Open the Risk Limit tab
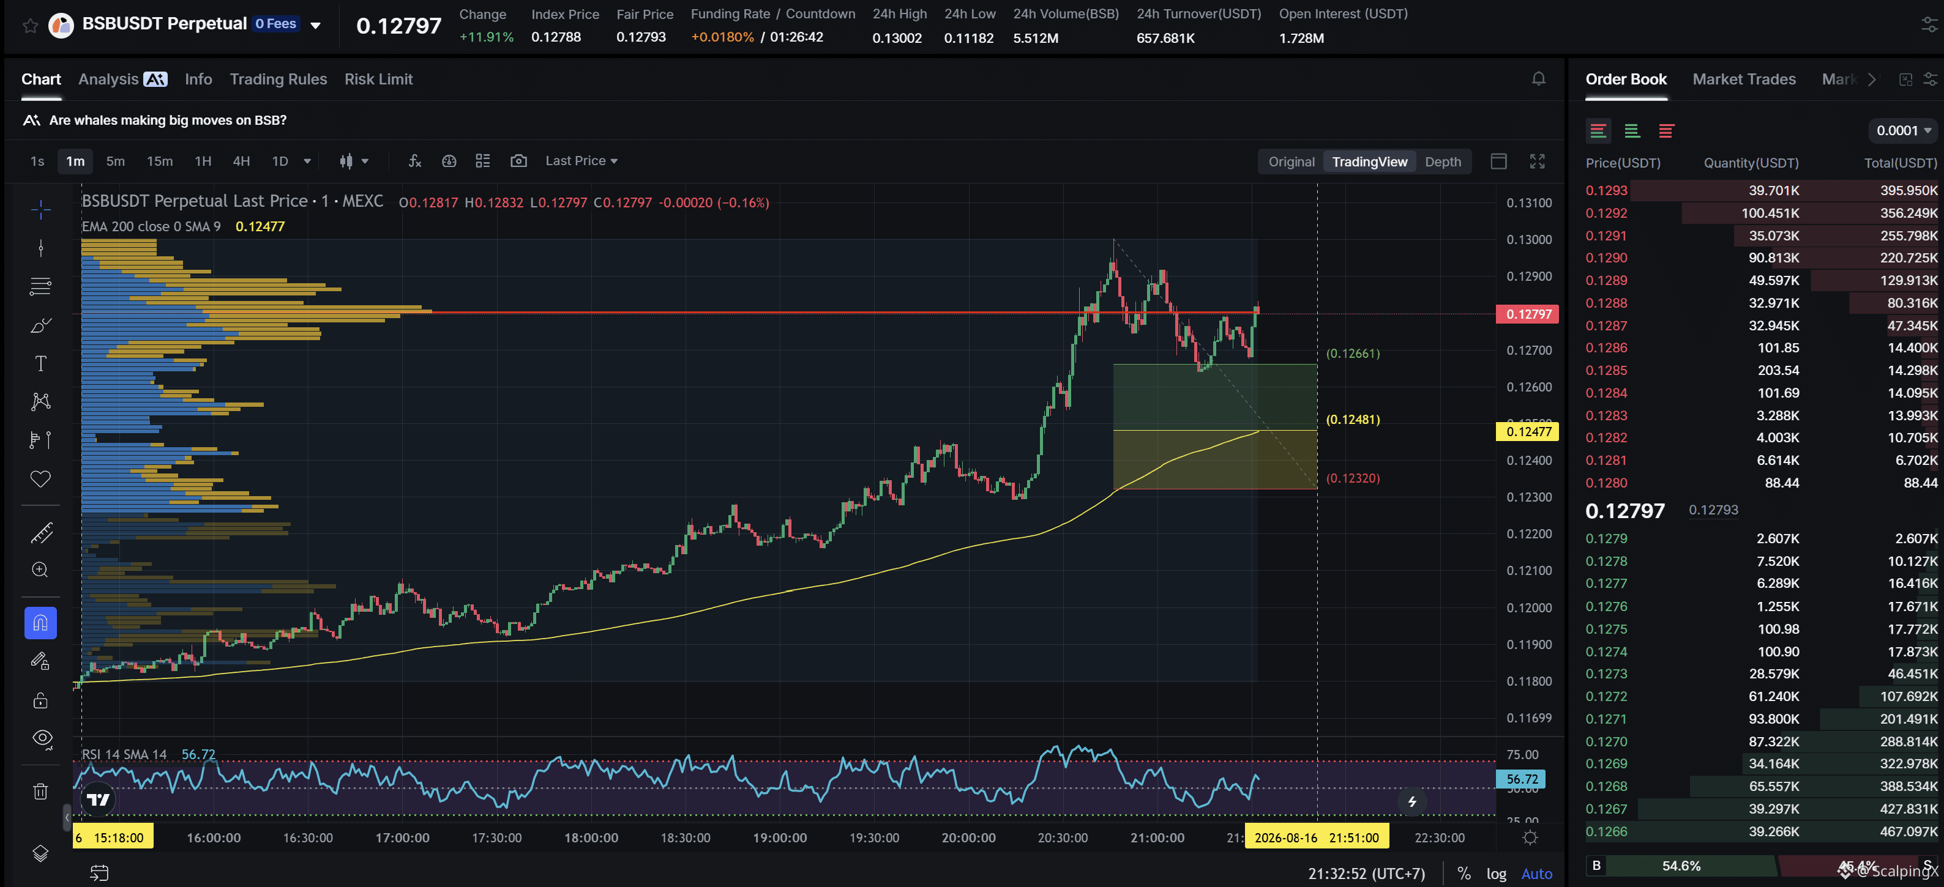This screenshot has width=1944, height=887. [x=378, y=79]
